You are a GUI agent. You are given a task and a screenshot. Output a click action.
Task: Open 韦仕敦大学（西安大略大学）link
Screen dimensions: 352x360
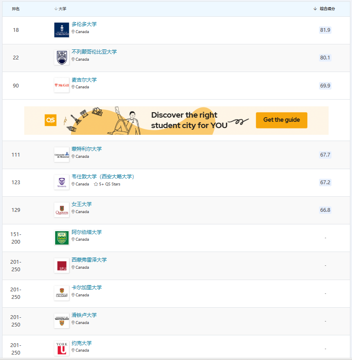pos(103,176)
